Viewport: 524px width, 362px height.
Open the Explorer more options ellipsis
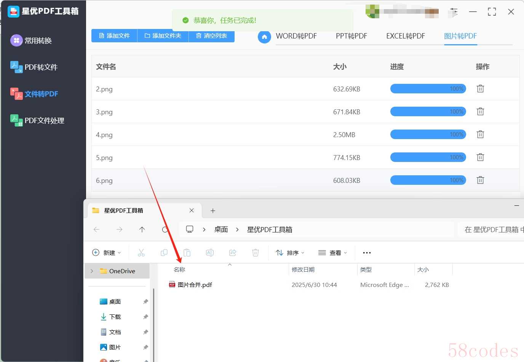pyautogui.click(x=367, y=253)
